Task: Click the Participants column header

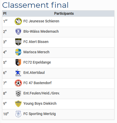Action: (x=64, y=13)
